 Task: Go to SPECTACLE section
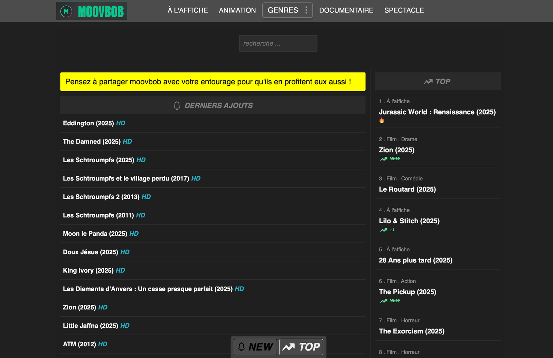click(404, 10)
